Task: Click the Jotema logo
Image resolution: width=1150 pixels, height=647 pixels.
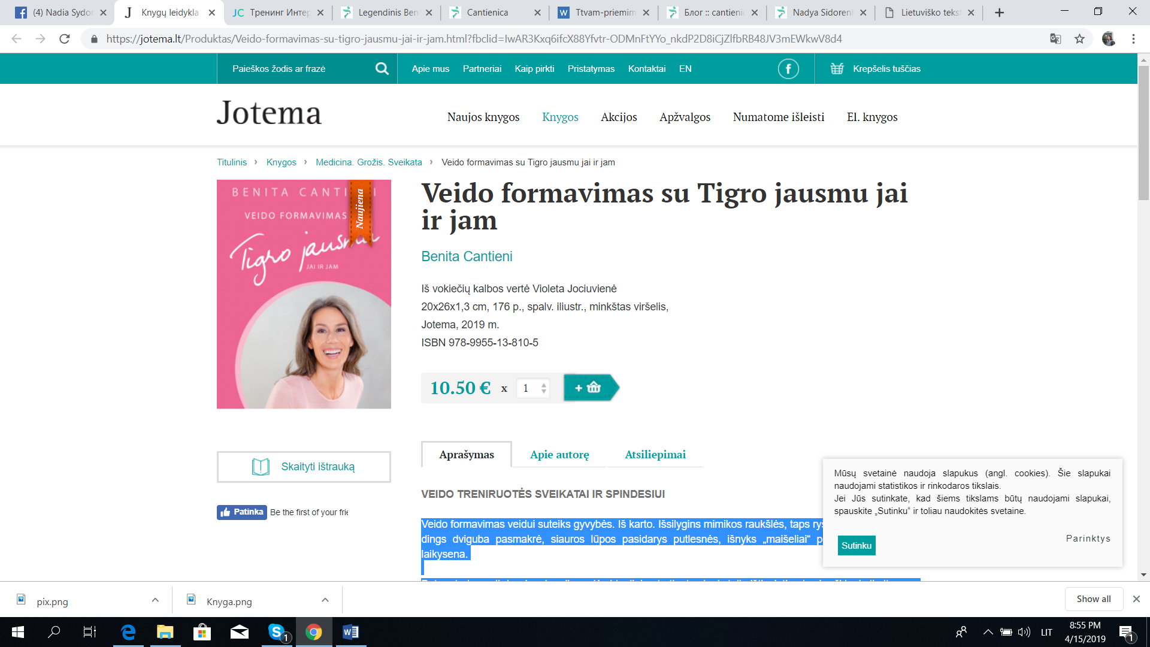Action: 269,113
